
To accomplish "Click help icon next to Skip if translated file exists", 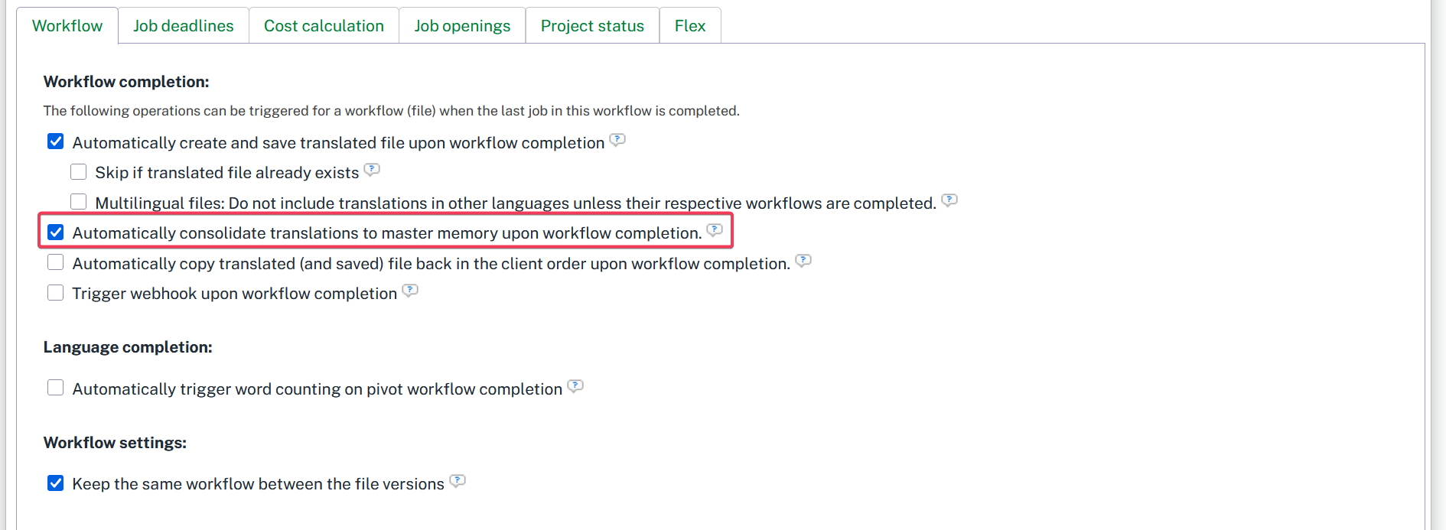I will tap(372, 170).
